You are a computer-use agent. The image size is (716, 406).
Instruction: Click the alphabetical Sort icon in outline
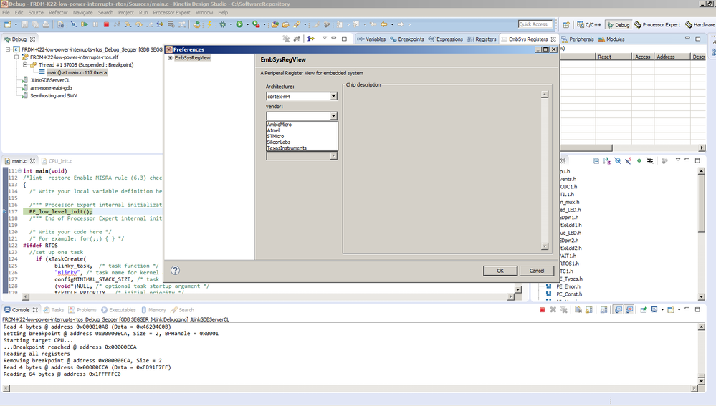point(607,160)
